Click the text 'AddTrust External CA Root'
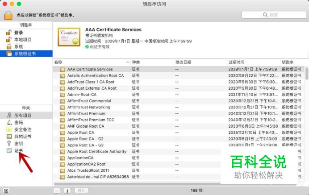309x195 pixels. (x=92, y=88)
